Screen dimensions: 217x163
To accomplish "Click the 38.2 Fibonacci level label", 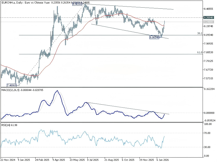I will click(x=200, y=33).
